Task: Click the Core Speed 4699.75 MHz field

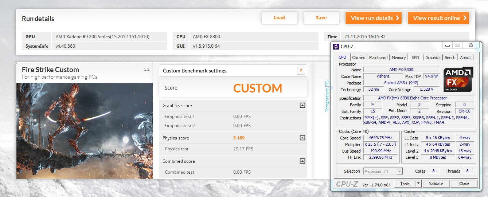Action: [x=380, y=138]
